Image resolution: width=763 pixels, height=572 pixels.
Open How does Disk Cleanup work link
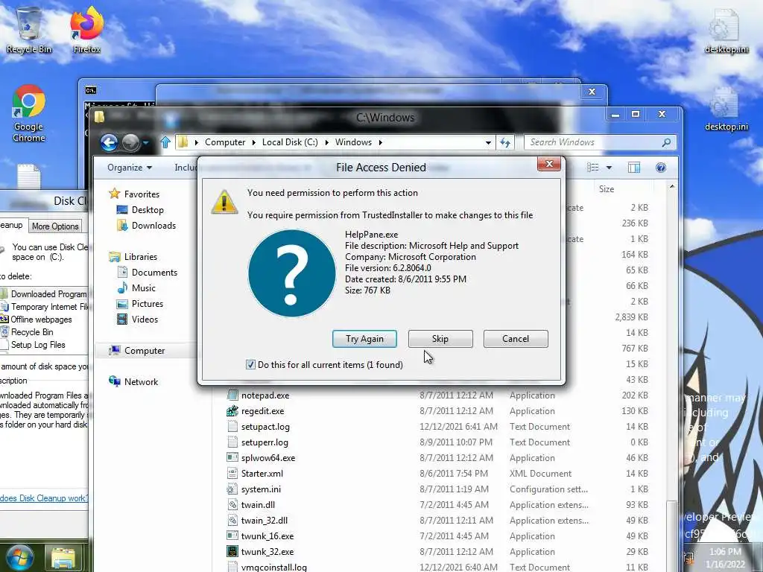(x=44, y=498)
